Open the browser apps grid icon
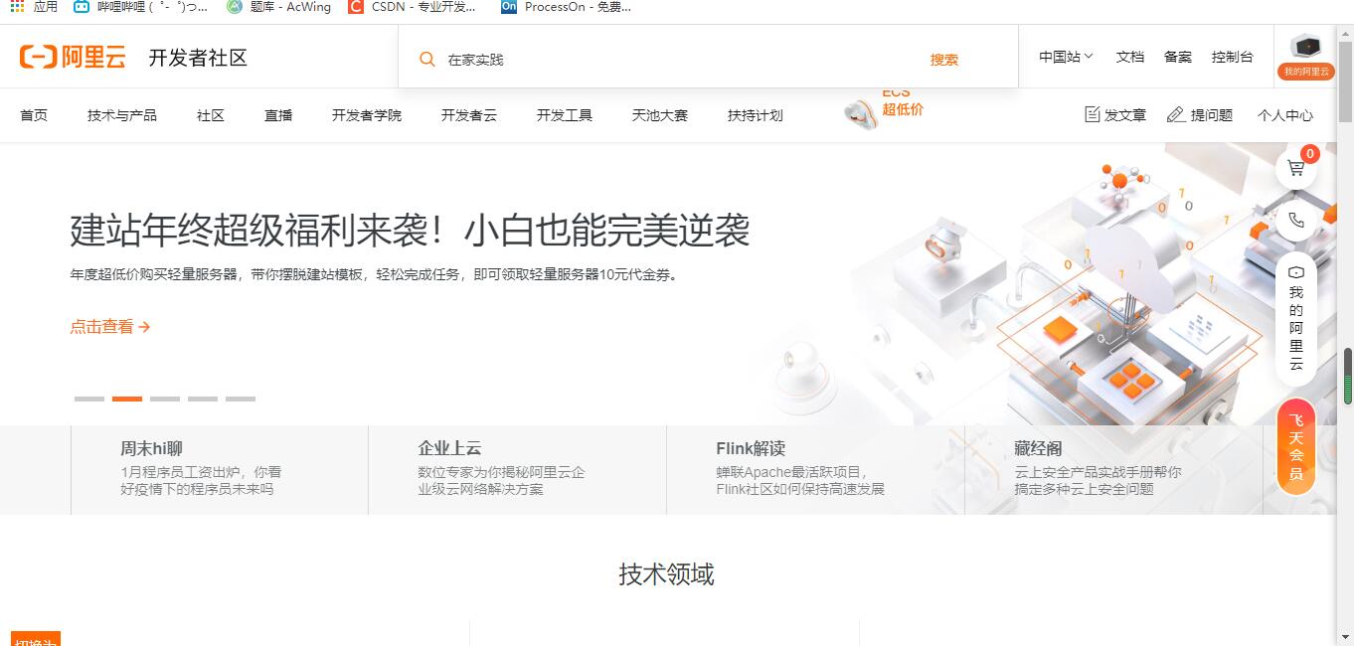The image size is (1354, 646). (x=16, y=6)
